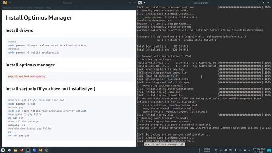Click the '#intel' comment line
Screen dimensions: 272x153
tap(13, 42)
